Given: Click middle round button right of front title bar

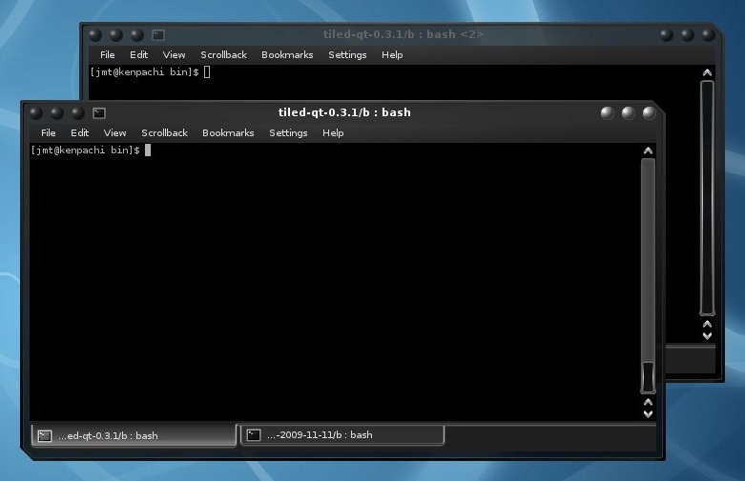Looking at the screenshot, I should pos(628,113).
